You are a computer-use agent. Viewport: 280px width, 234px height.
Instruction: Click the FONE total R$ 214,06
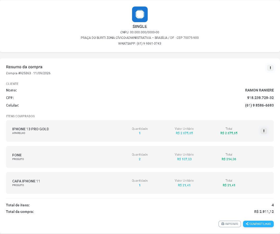pyautogui.click(x=229, y=159)
